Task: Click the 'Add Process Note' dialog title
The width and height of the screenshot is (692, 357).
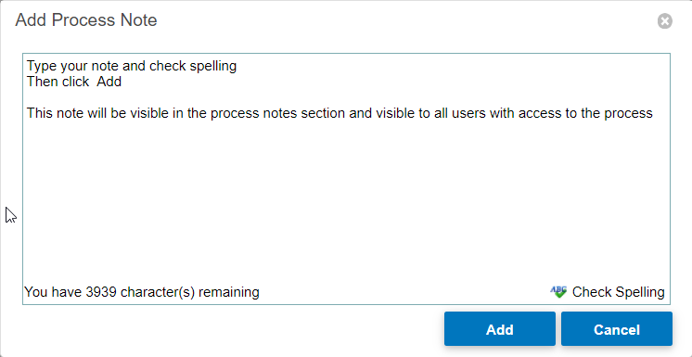Action: pos(86,20)
